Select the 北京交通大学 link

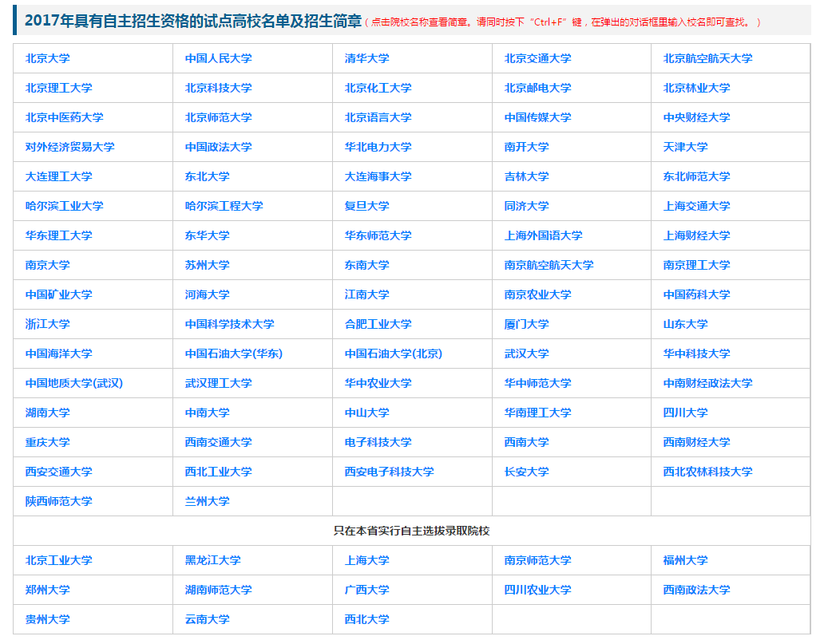click(537, 58)
